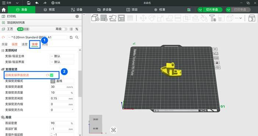Screen dimensions: 258x136
Task: Click the 切片单盘 slice plate button
Action: pyautogui.click(x=212, y=10)
